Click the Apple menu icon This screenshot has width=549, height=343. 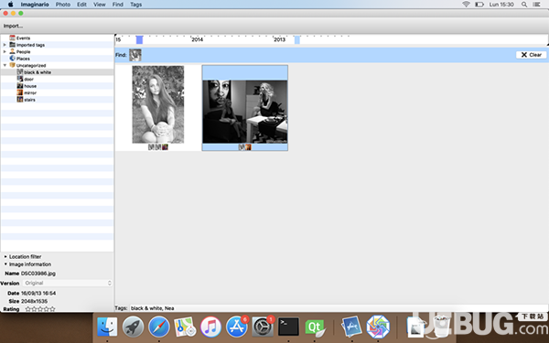10,5
